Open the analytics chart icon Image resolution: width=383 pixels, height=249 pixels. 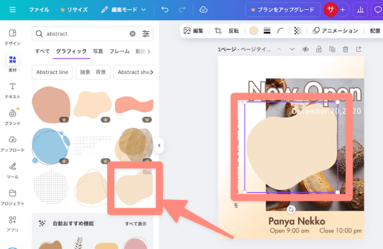(360, 10)
